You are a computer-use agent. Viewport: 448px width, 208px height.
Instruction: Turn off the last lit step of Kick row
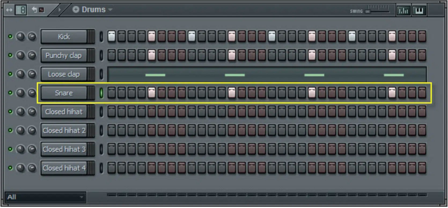(392, 36)
